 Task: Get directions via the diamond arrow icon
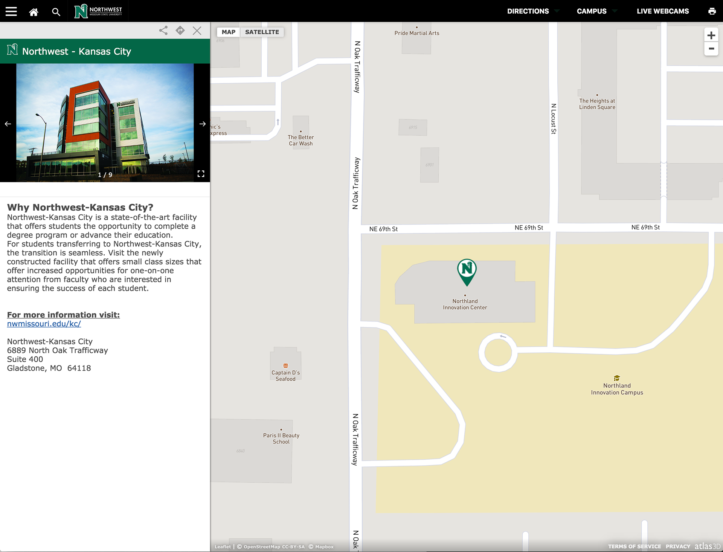coord(180,31)
